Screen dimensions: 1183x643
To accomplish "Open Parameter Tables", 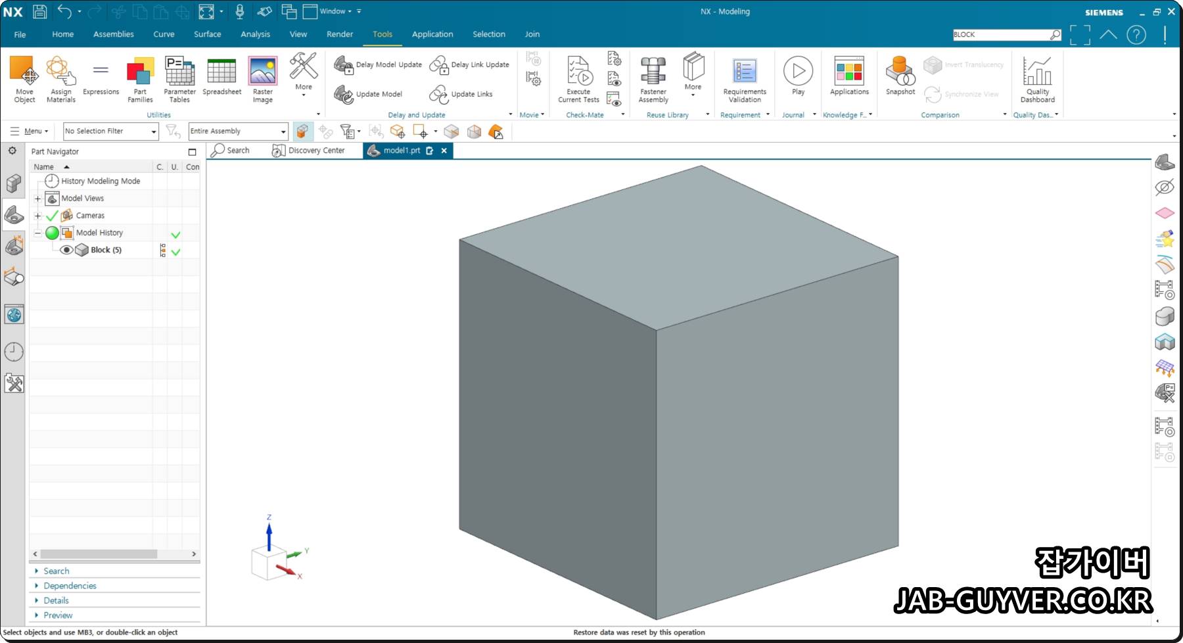I will coord(179,79).
